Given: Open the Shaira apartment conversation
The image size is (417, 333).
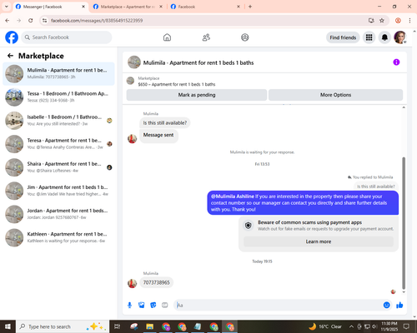Looking at the screenshot, I should pos(58,167).
